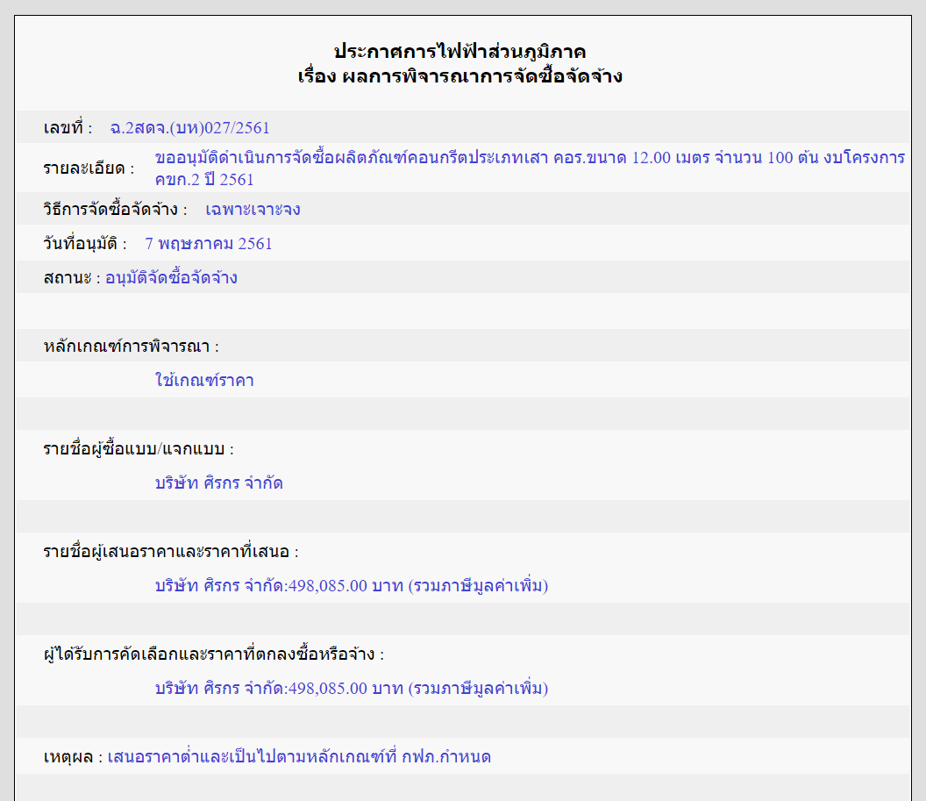
Task: Select the criterion ใช้เกณฑ์ราคา
Action: point(204,380)
